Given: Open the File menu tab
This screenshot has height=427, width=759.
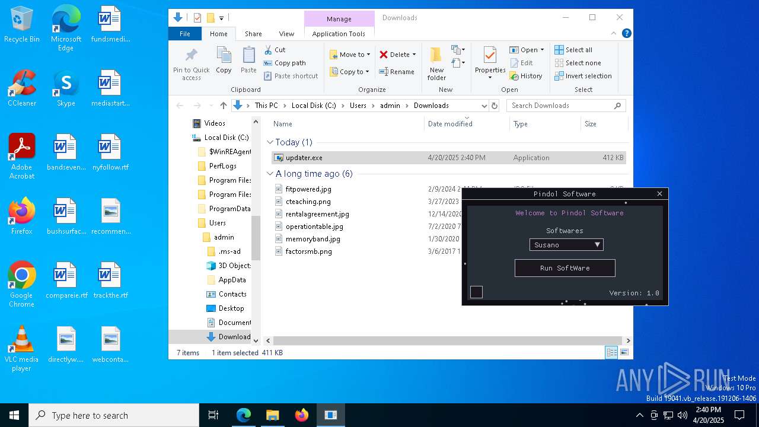Looking at the screenshot, I should click(185, 34).
